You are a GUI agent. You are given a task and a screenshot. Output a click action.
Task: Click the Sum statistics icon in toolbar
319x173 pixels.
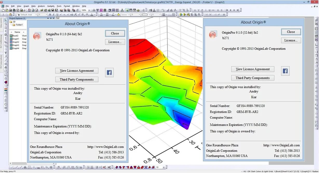pos(150,10)
